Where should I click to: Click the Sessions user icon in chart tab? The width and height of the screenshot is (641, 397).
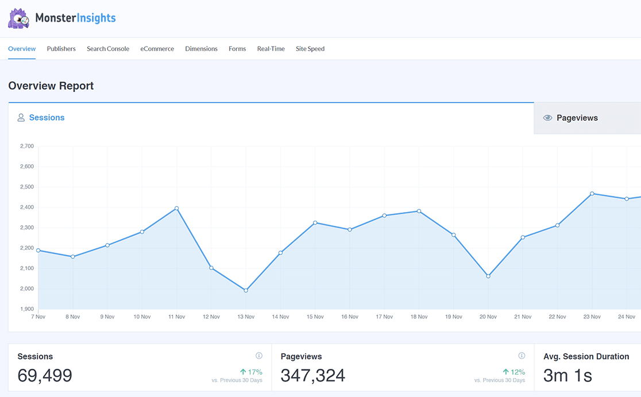click(21, 118)
